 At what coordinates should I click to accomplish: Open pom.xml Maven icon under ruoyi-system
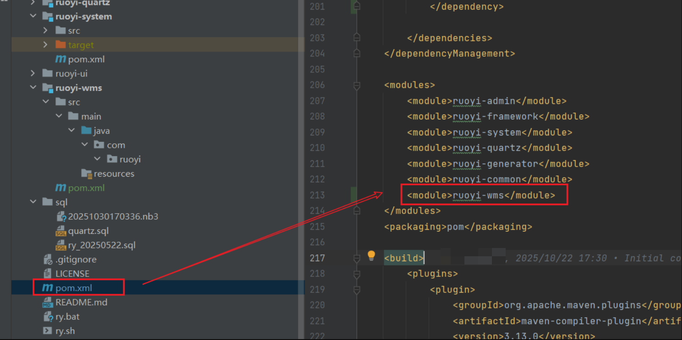tap(60, 59)
